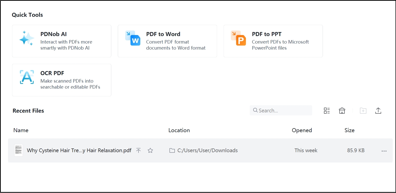The height and width of the screenshot is (193, 396).
Task: Star the Cysteine Hair PDF as favorite
Action: pos(150,150)
